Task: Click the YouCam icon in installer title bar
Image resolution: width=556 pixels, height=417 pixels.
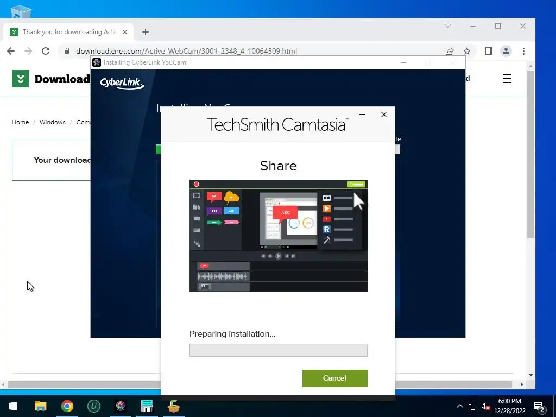Action: [x=97, y=62]
